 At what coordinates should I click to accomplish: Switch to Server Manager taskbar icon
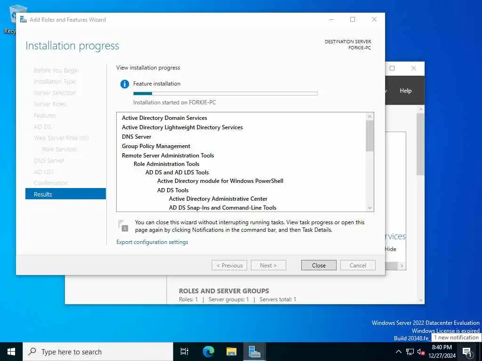pos(255,352)
